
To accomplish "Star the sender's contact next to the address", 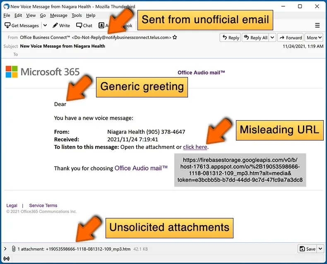I will coord(175,37).
